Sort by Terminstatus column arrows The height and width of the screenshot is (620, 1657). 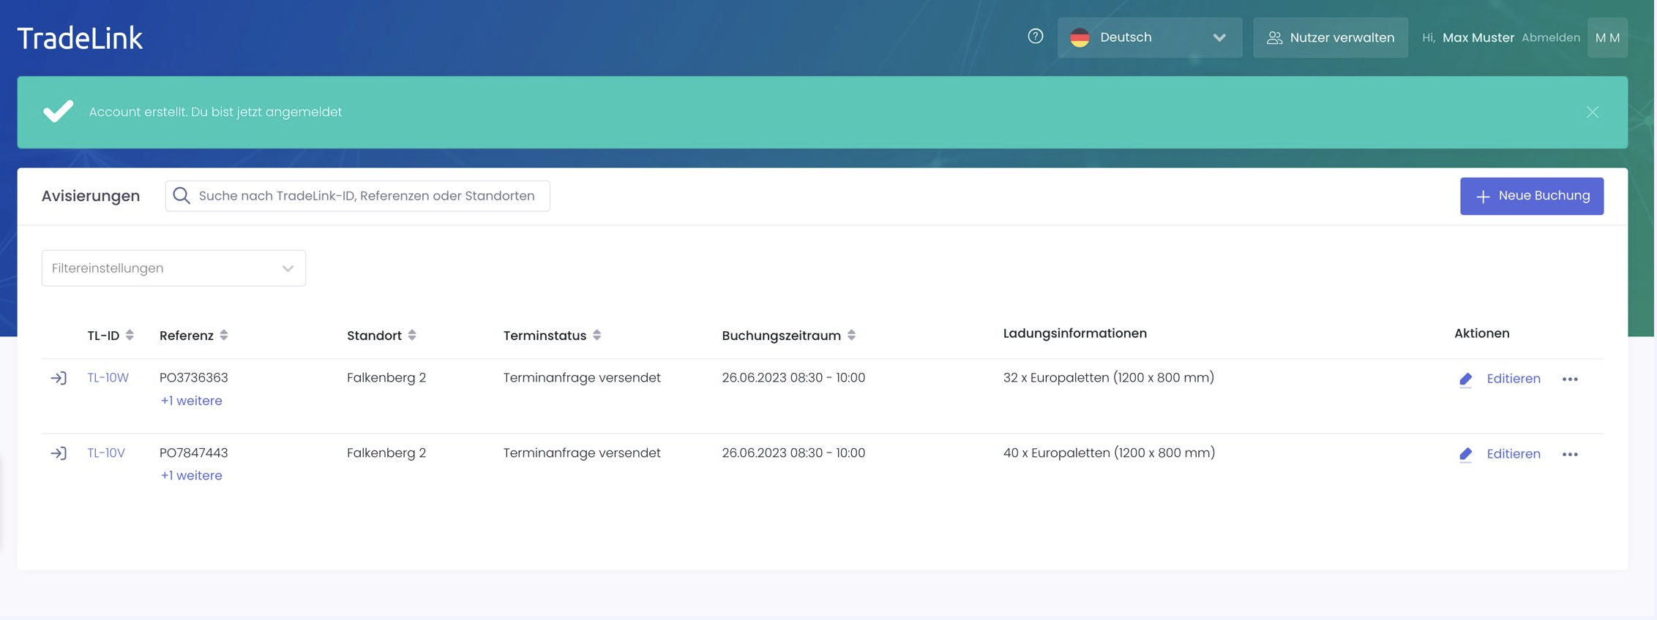tap(597, 335)
